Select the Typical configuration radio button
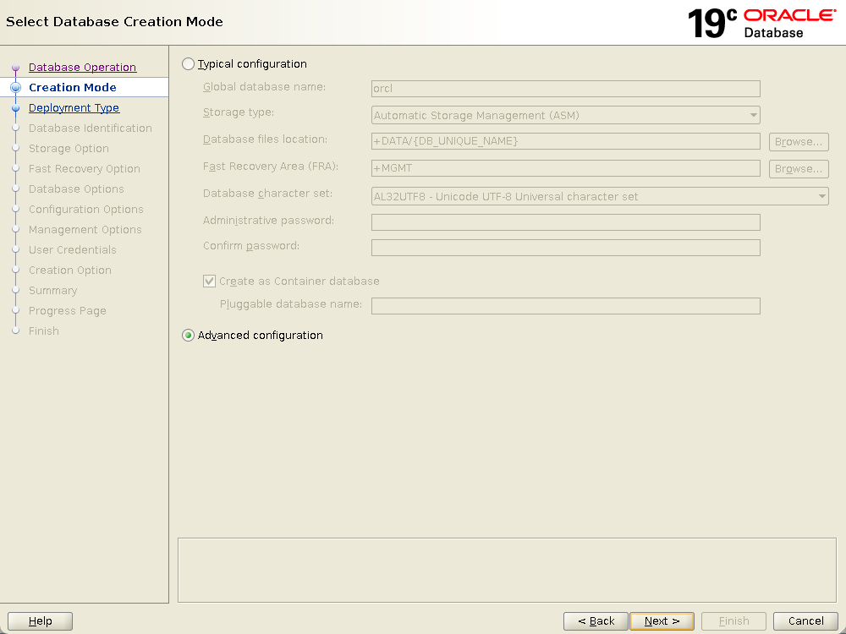The image size is (846, 634). (189, 64)
